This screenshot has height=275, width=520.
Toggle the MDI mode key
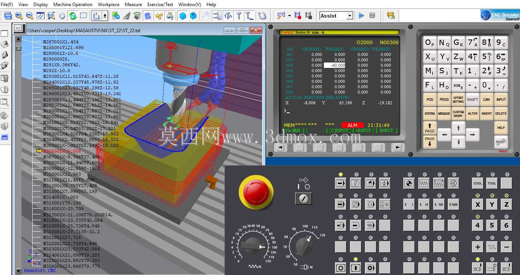(370, 183)
